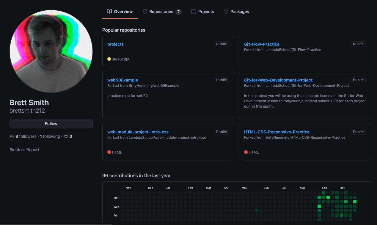The image size is (377, 225).
Task: Click the yellow JavaScript language dot
Action: tap(109, 59)
